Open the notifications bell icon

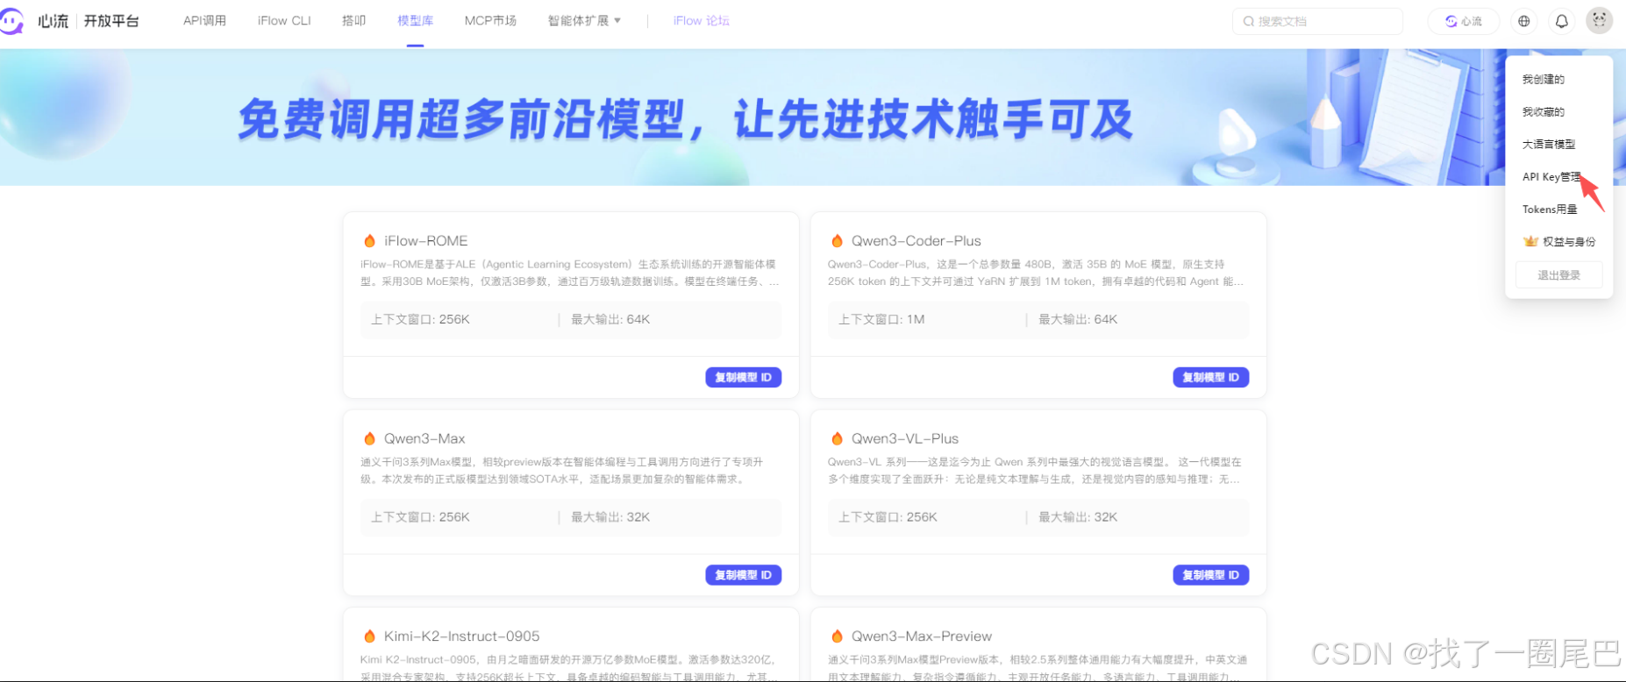pos(1562,21)
